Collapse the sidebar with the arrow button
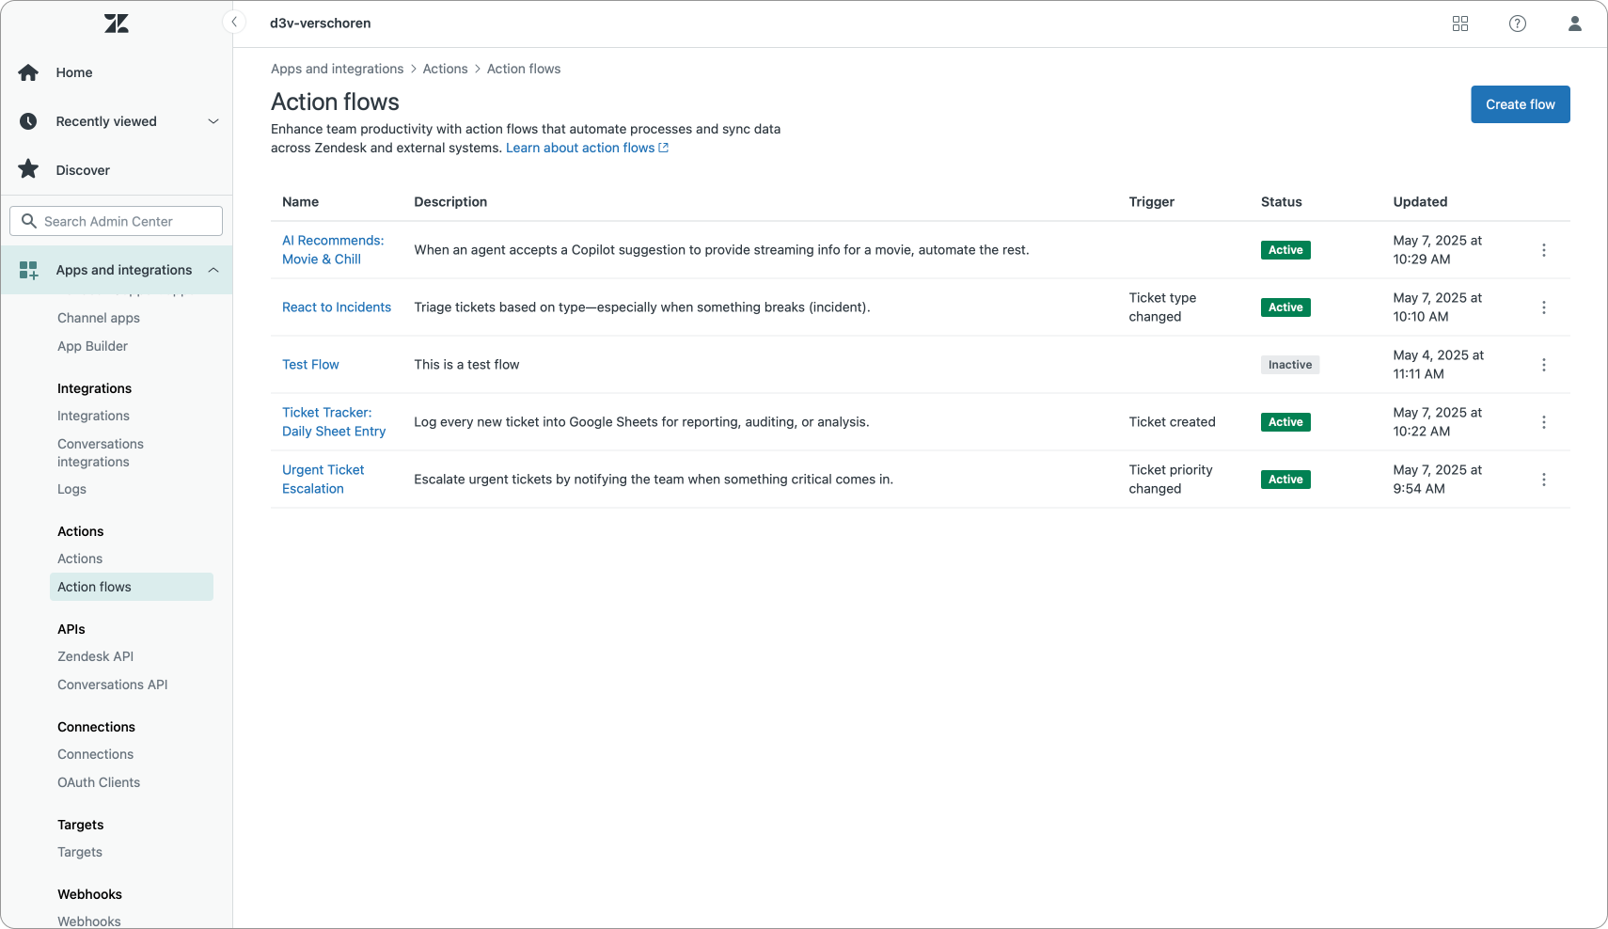 234,23
